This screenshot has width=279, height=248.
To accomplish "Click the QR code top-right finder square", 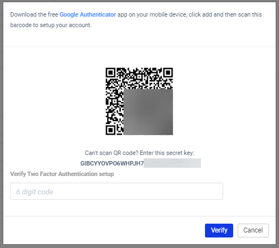I will tap(168, 73).
